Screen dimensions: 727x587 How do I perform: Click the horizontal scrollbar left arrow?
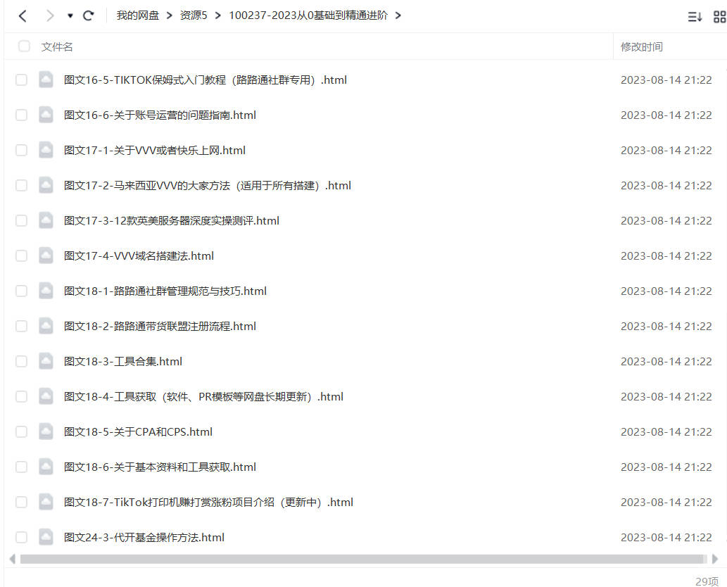pyautogui.click(x=13, y=559)
